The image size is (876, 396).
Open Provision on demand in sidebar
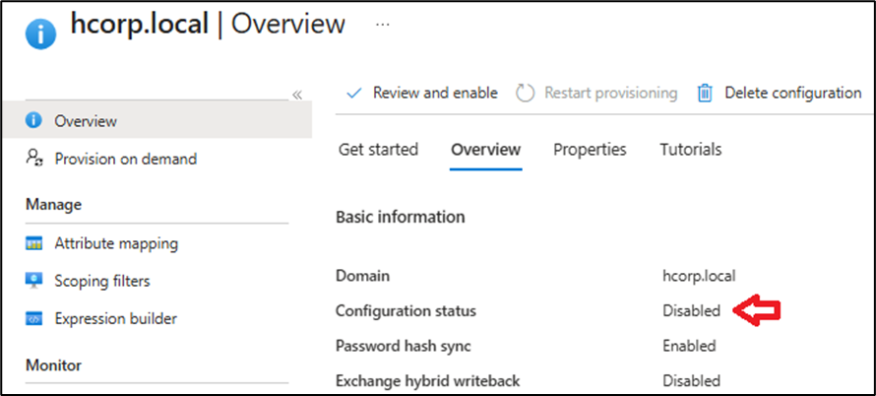point(125,159)
